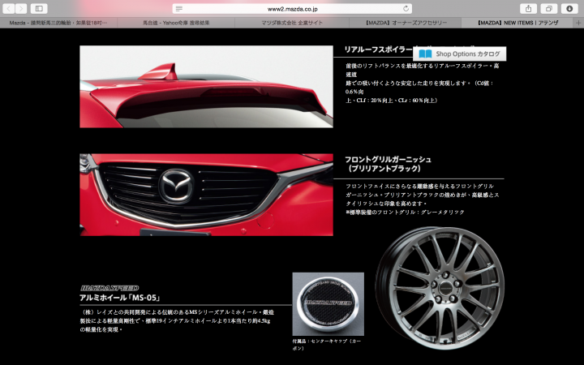The width and height of the screenshot is (584, 365).
Task: Open the front grille garnish photo
Action: coord(206,195)
